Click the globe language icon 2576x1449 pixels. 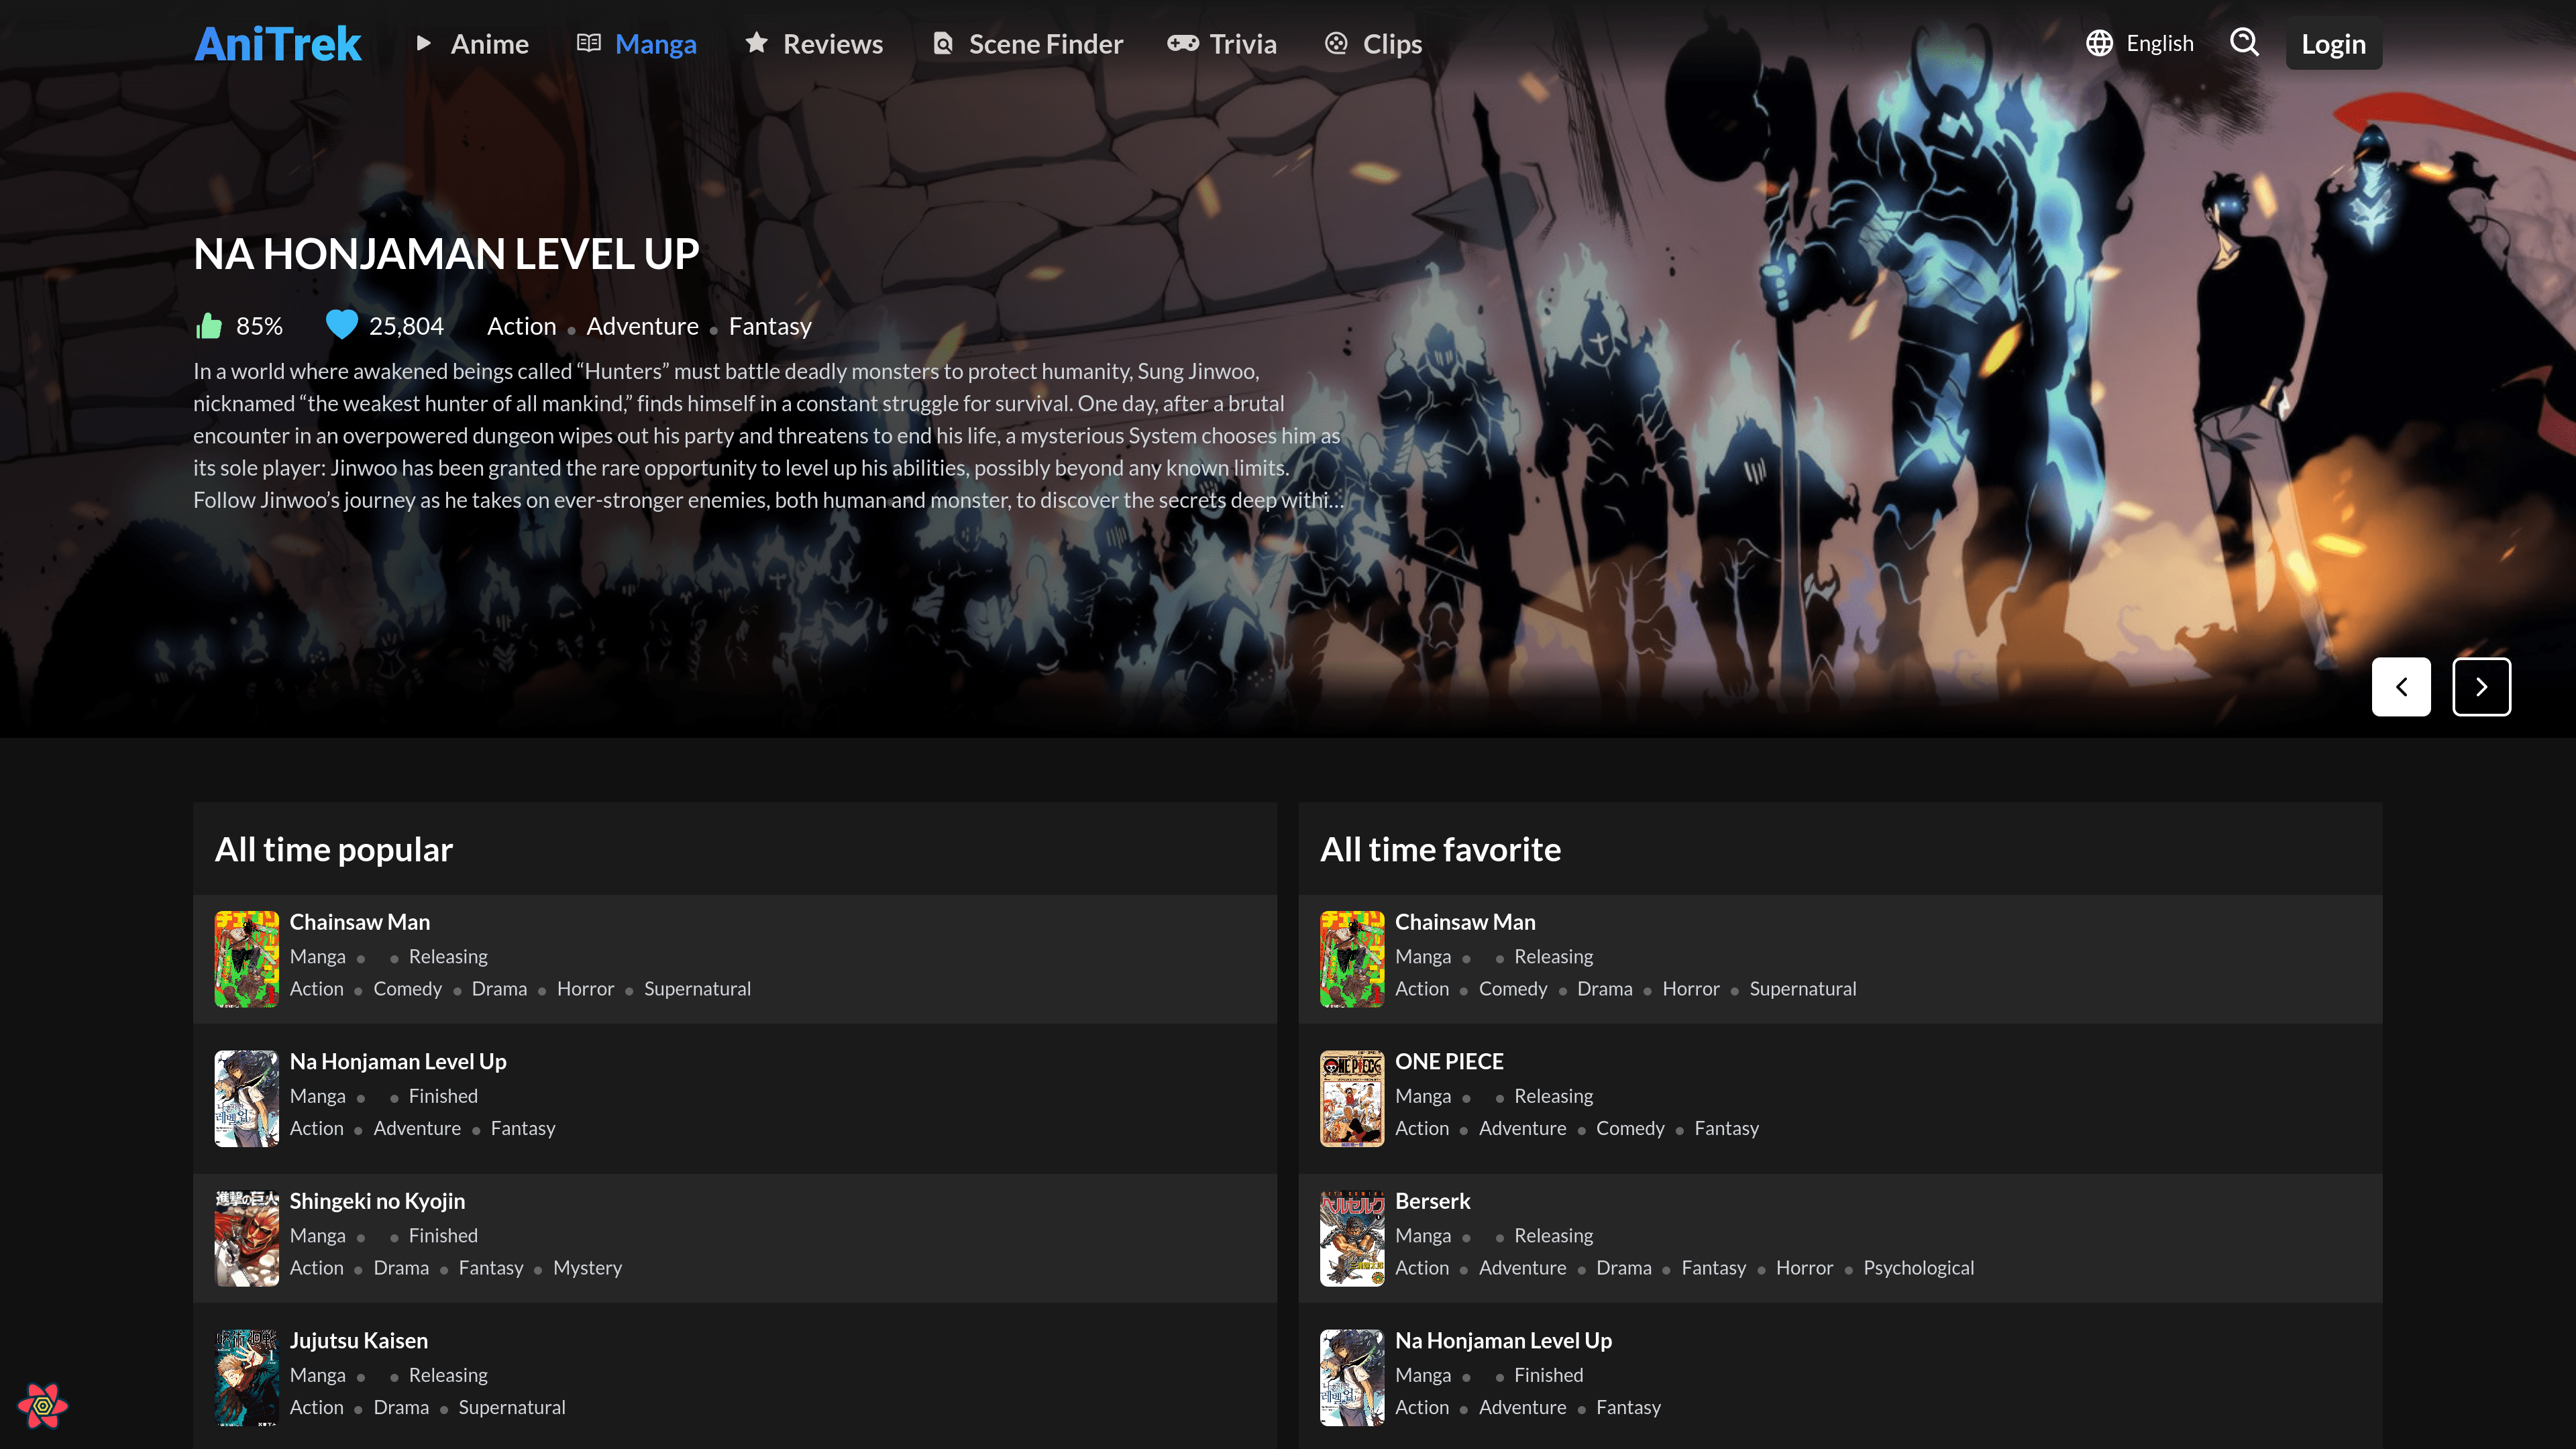pyautogui.click(x=2099, y=43)
